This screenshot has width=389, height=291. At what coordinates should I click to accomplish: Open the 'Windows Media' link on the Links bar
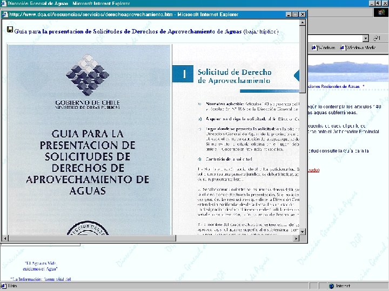tap(358, 47)
